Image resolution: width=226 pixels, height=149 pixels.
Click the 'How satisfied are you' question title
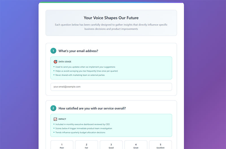92,108
